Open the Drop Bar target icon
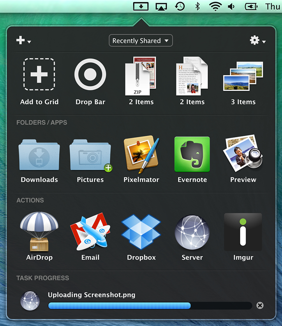This screenshot has height=326, width=282. coord(90,74)
